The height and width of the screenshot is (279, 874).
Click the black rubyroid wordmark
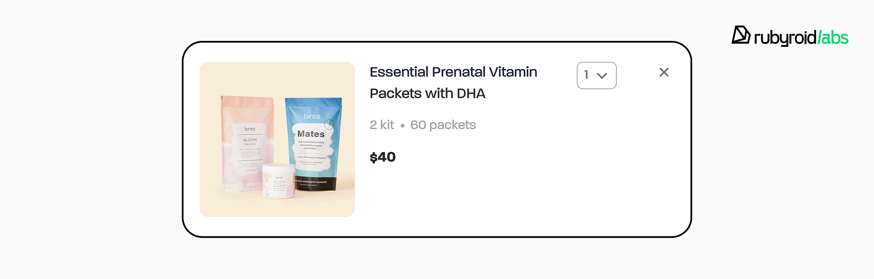[x=785, y=38]
